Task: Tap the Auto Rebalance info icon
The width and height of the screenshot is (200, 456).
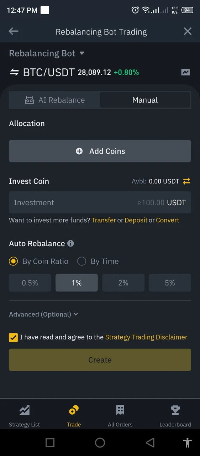Action: 71,244
